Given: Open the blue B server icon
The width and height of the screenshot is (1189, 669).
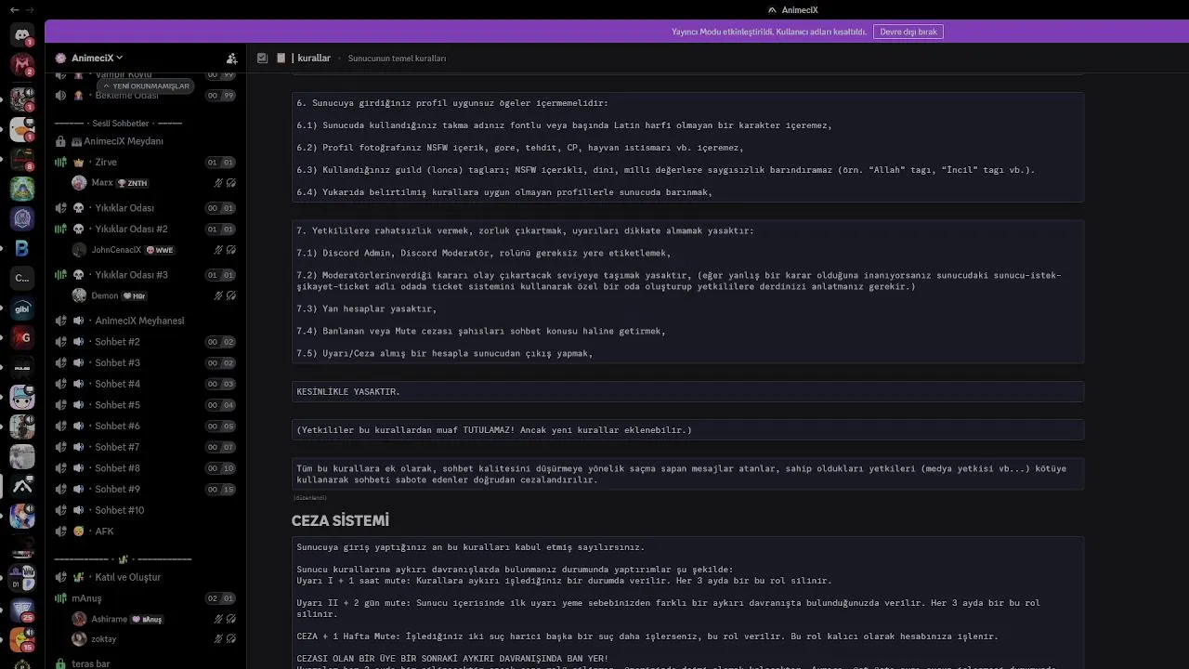Looking at the screenshot, I should point(22,248).
